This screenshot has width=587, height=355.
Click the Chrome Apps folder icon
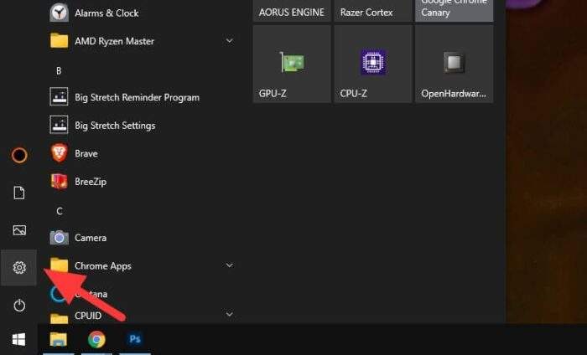(x=59, y=265)
